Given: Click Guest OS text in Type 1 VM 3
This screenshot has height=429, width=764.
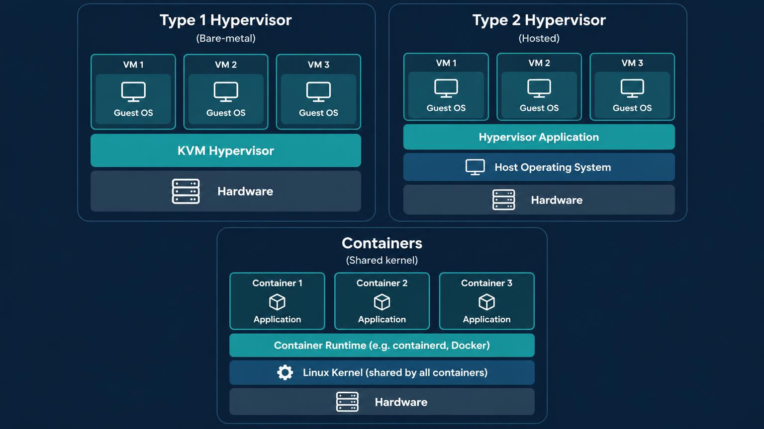Looking at the screenshot, I should pos(318,113).
